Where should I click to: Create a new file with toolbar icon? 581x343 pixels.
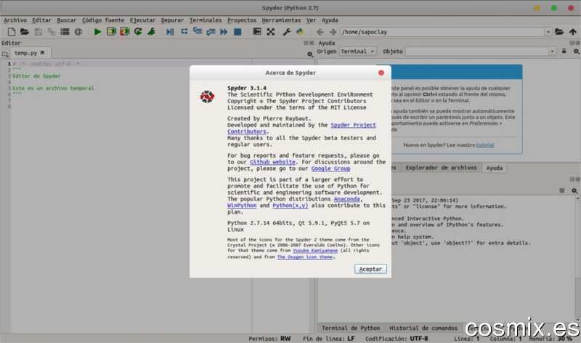12,32
